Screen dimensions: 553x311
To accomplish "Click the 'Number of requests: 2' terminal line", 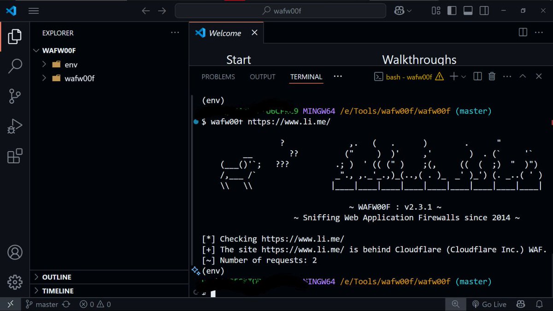I will point(259,260).
